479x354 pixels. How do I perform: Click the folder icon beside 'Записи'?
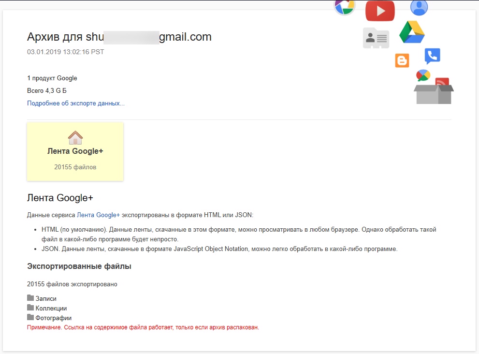[30, 298]
